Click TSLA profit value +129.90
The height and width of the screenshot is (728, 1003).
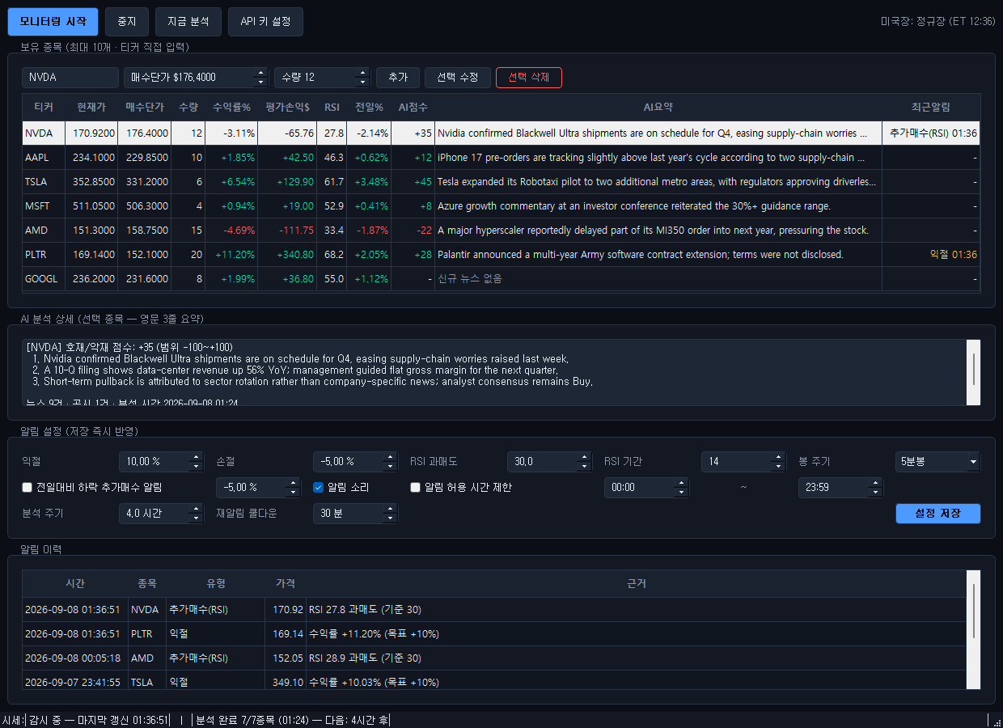tap(287, 182)
